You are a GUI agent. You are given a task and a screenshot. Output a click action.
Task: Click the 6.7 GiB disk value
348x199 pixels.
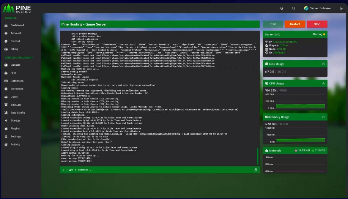pos(270,72)
